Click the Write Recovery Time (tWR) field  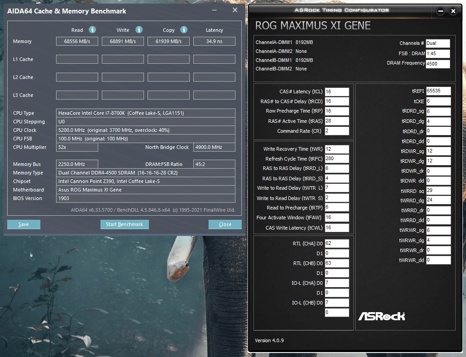point(337,149)
